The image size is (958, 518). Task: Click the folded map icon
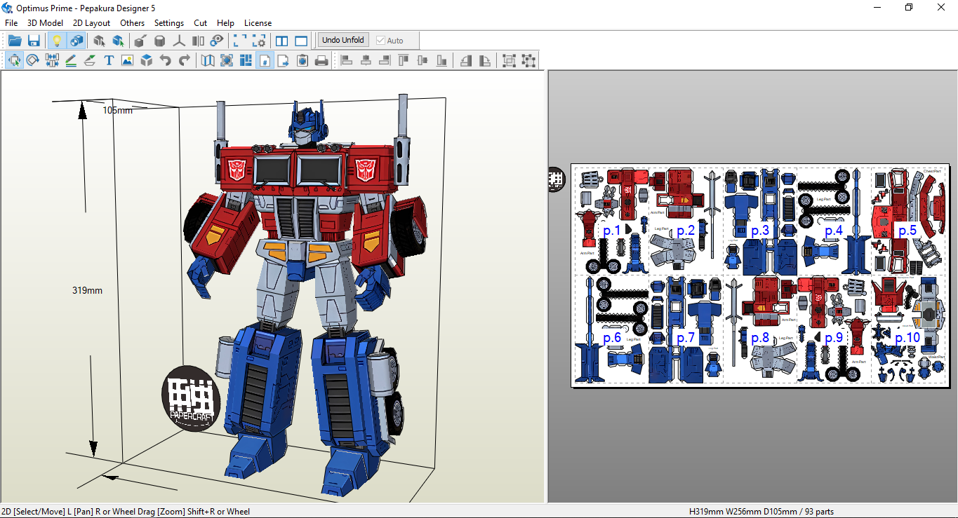[208, 60]
